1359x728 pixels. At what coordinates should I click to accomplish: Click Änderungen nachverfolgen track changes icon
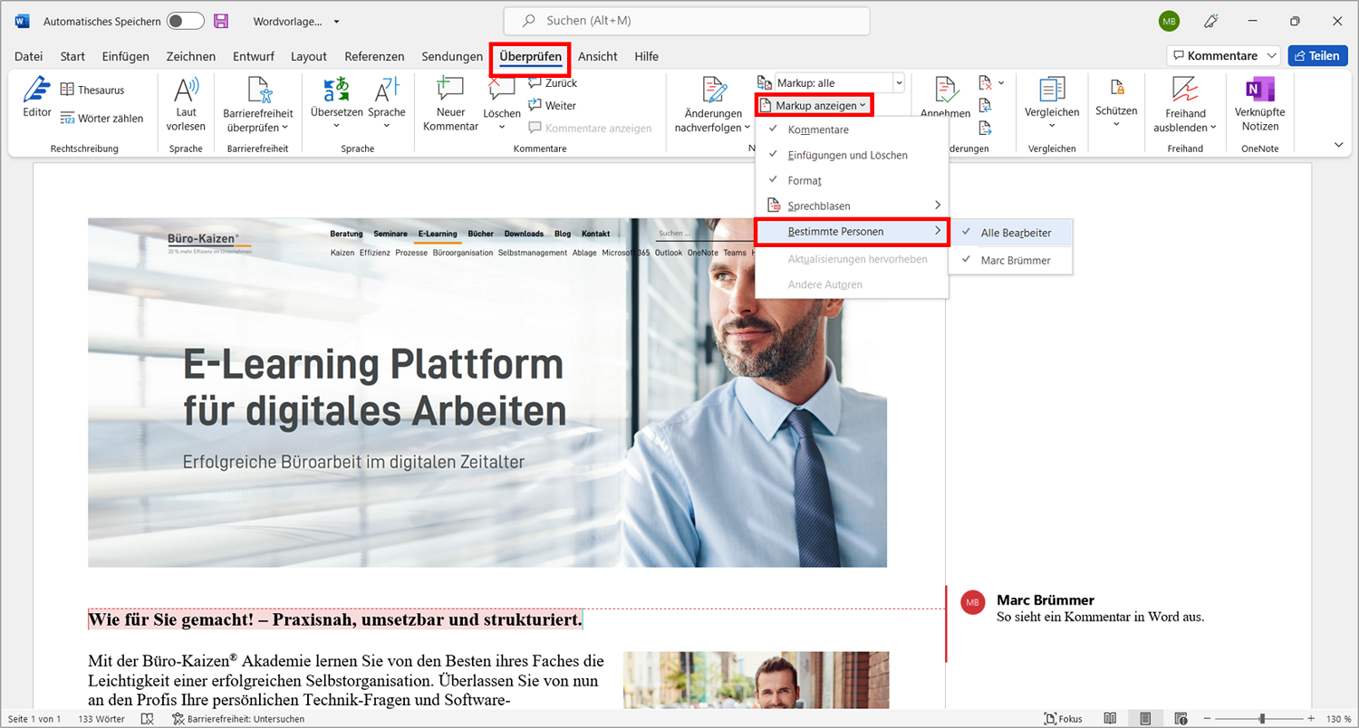coord(714,90)
